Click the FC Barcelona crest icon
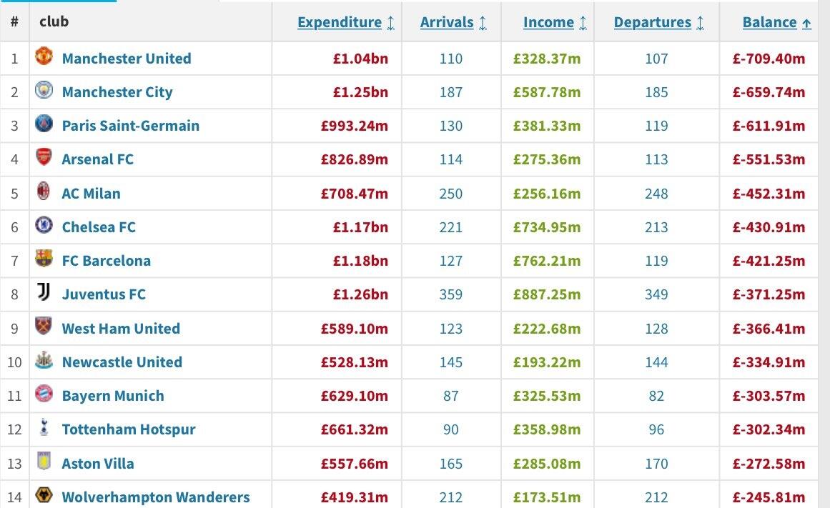 [x=44, y=259]
